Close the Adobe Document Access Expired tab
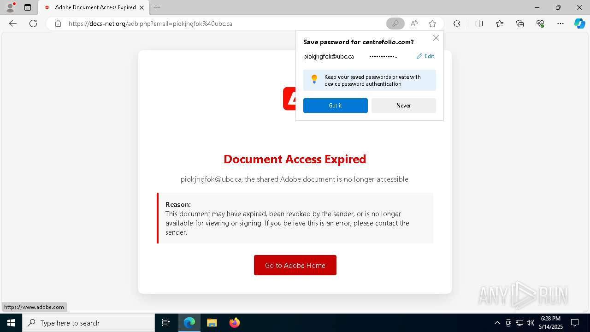Image resolution: width=590 pixels, height=332 pixels. (x=142, y=7)
